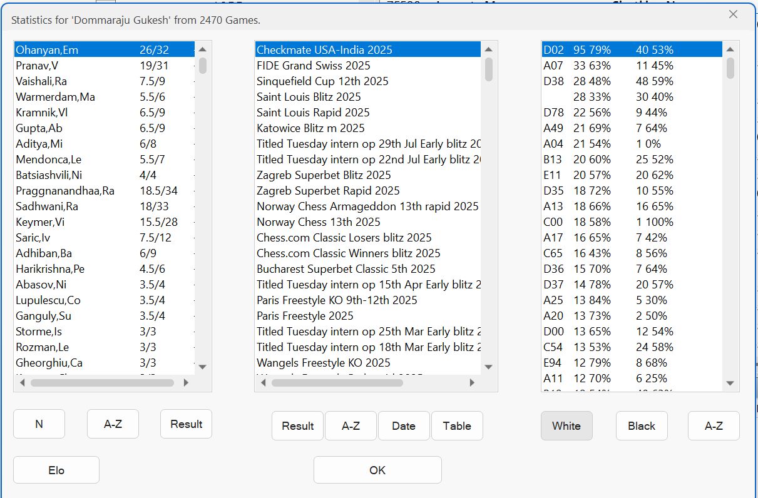Image resolution: width=758 pixels, height=498 pixels.
Task: Sort the openings list A-Z
Action: 714,425
